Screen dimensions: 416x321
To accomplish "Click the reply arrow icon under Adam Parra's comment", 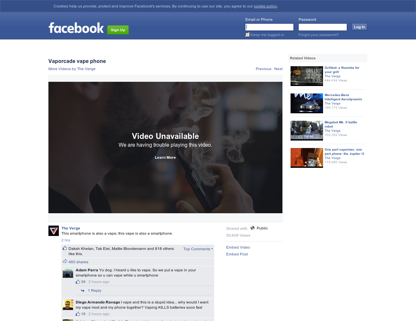I will pyautogui.click(x=83, y=290).
